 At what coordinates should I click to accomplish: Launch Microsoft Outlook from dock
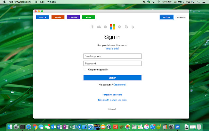point(54,127)
